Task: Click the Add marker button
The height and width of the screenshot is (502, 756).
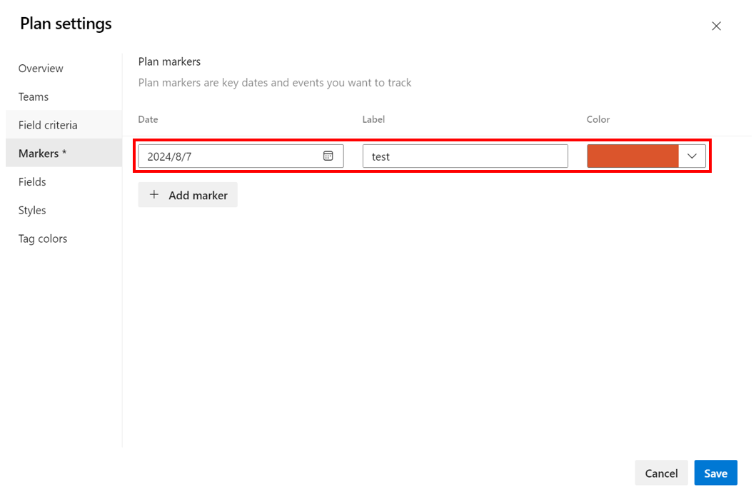Action: click(188, 195)
